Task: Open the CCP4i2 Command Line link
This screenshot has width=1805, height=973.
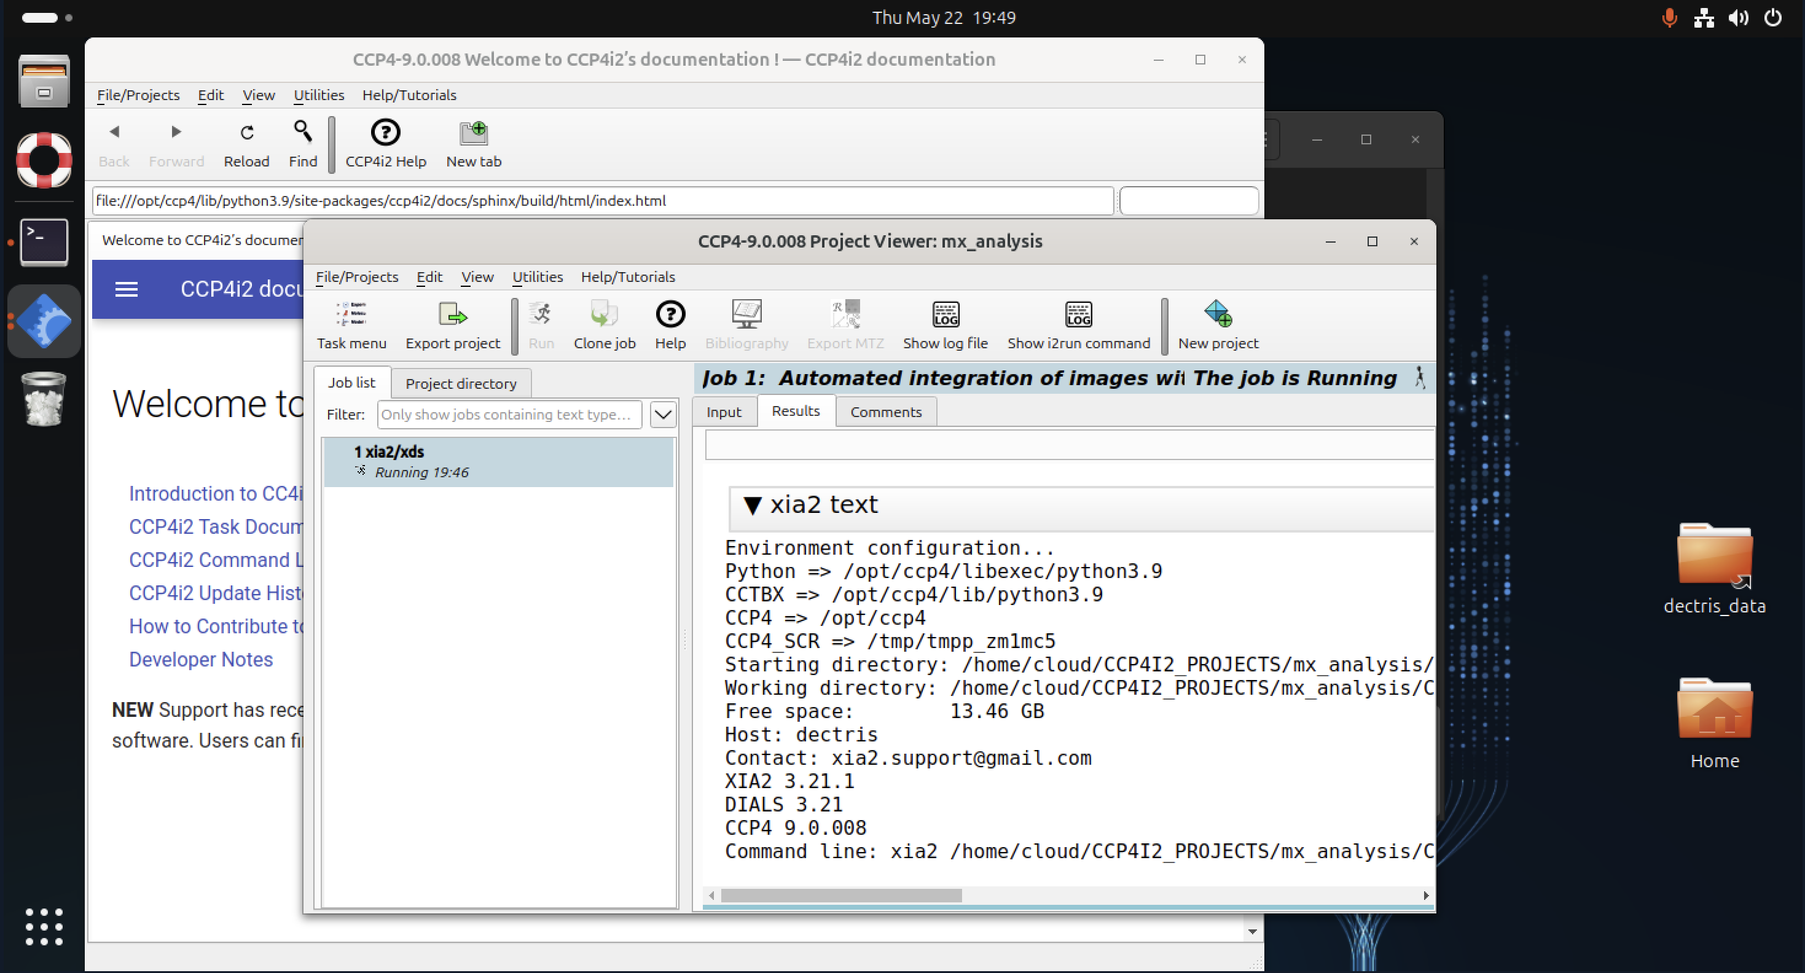Action: click(216, 560)
